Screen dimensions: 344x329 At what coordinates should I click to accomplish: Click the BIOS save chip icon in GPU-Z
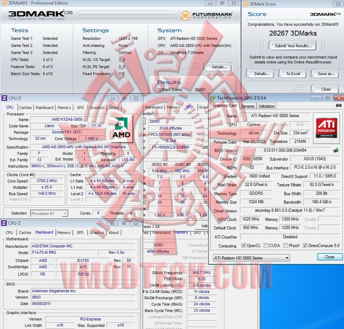[x=336, y=150]
